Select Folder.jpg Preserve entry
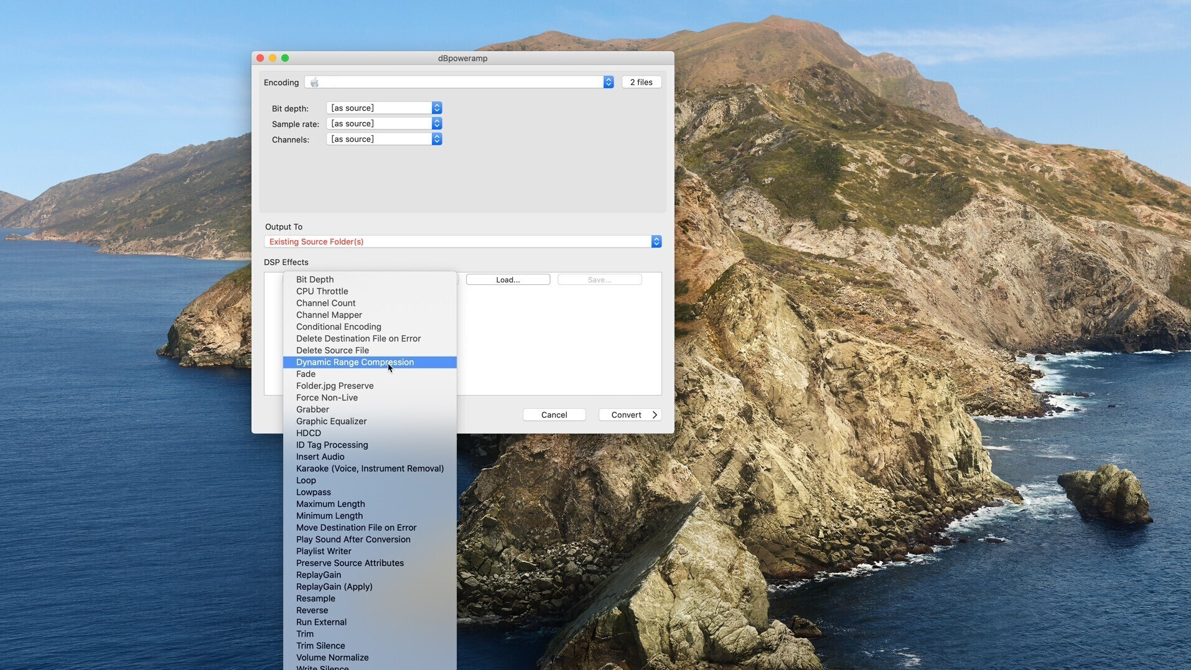 [x=370, y=386]
